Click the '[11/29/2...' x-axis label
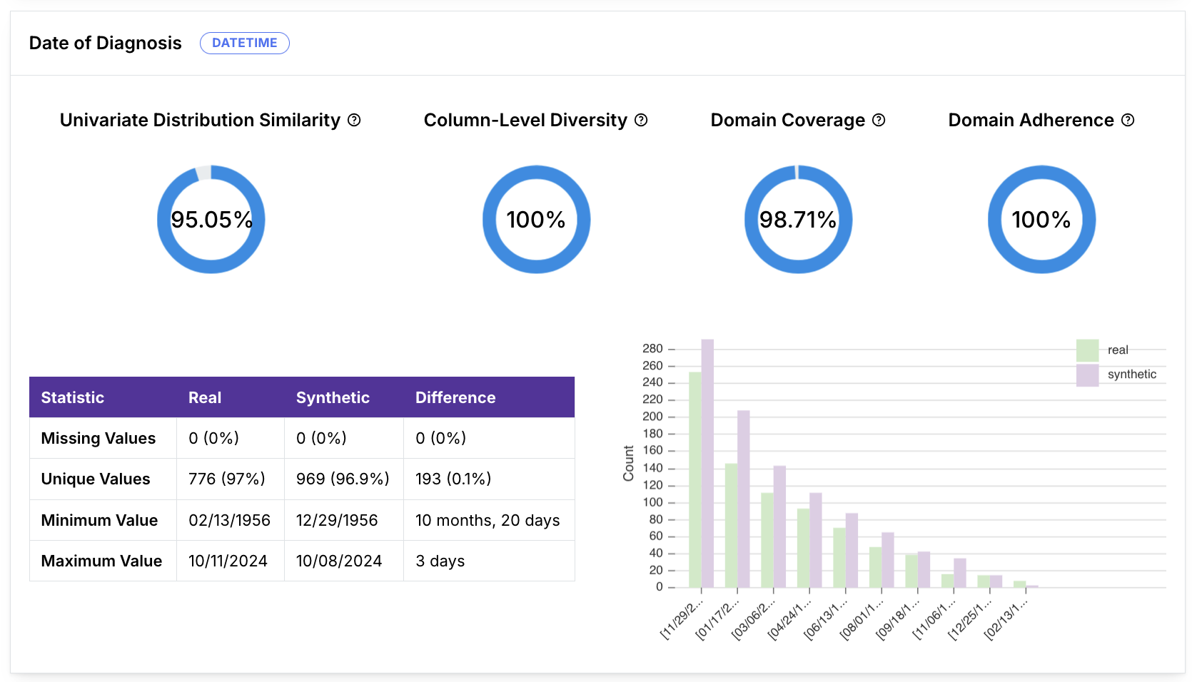 pos(682,618)
